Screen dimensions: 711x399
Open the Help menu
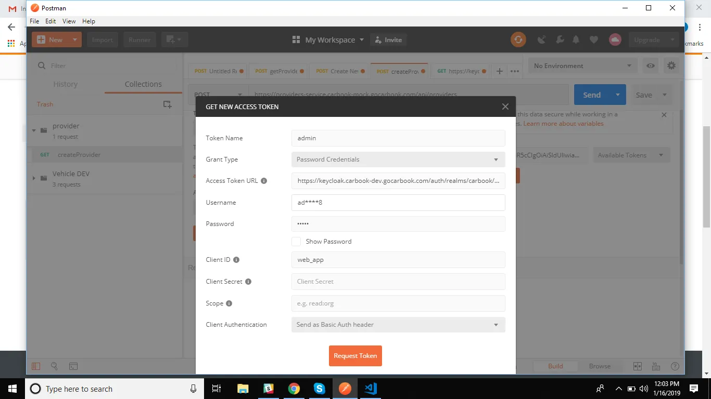point(88,21)
